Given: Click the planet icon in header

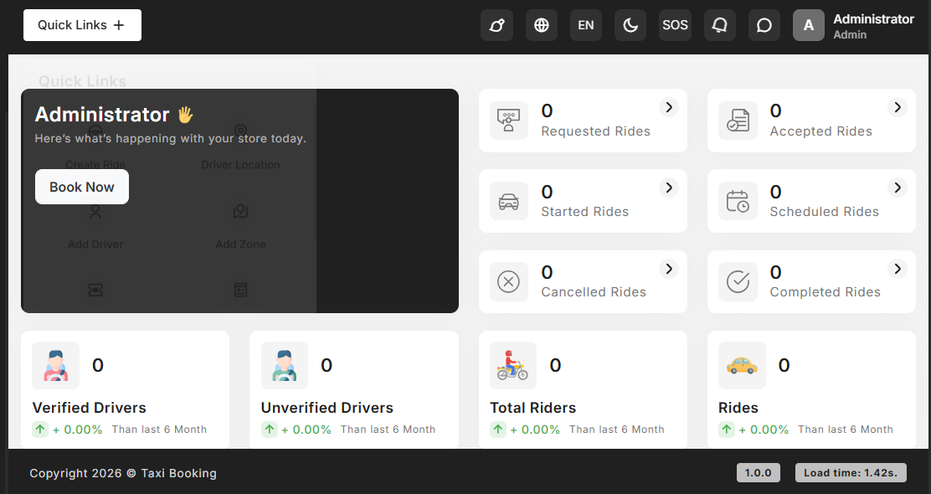Looking at the screenshot, I should pyautogui.click(x=496, y=25).
